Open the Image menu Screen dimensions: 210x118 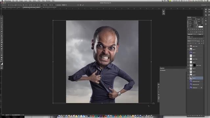point(21,1)
